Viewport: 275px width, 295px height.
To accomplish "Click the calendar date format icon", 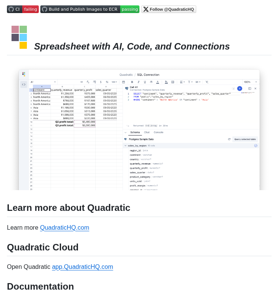I will [123, 82].
